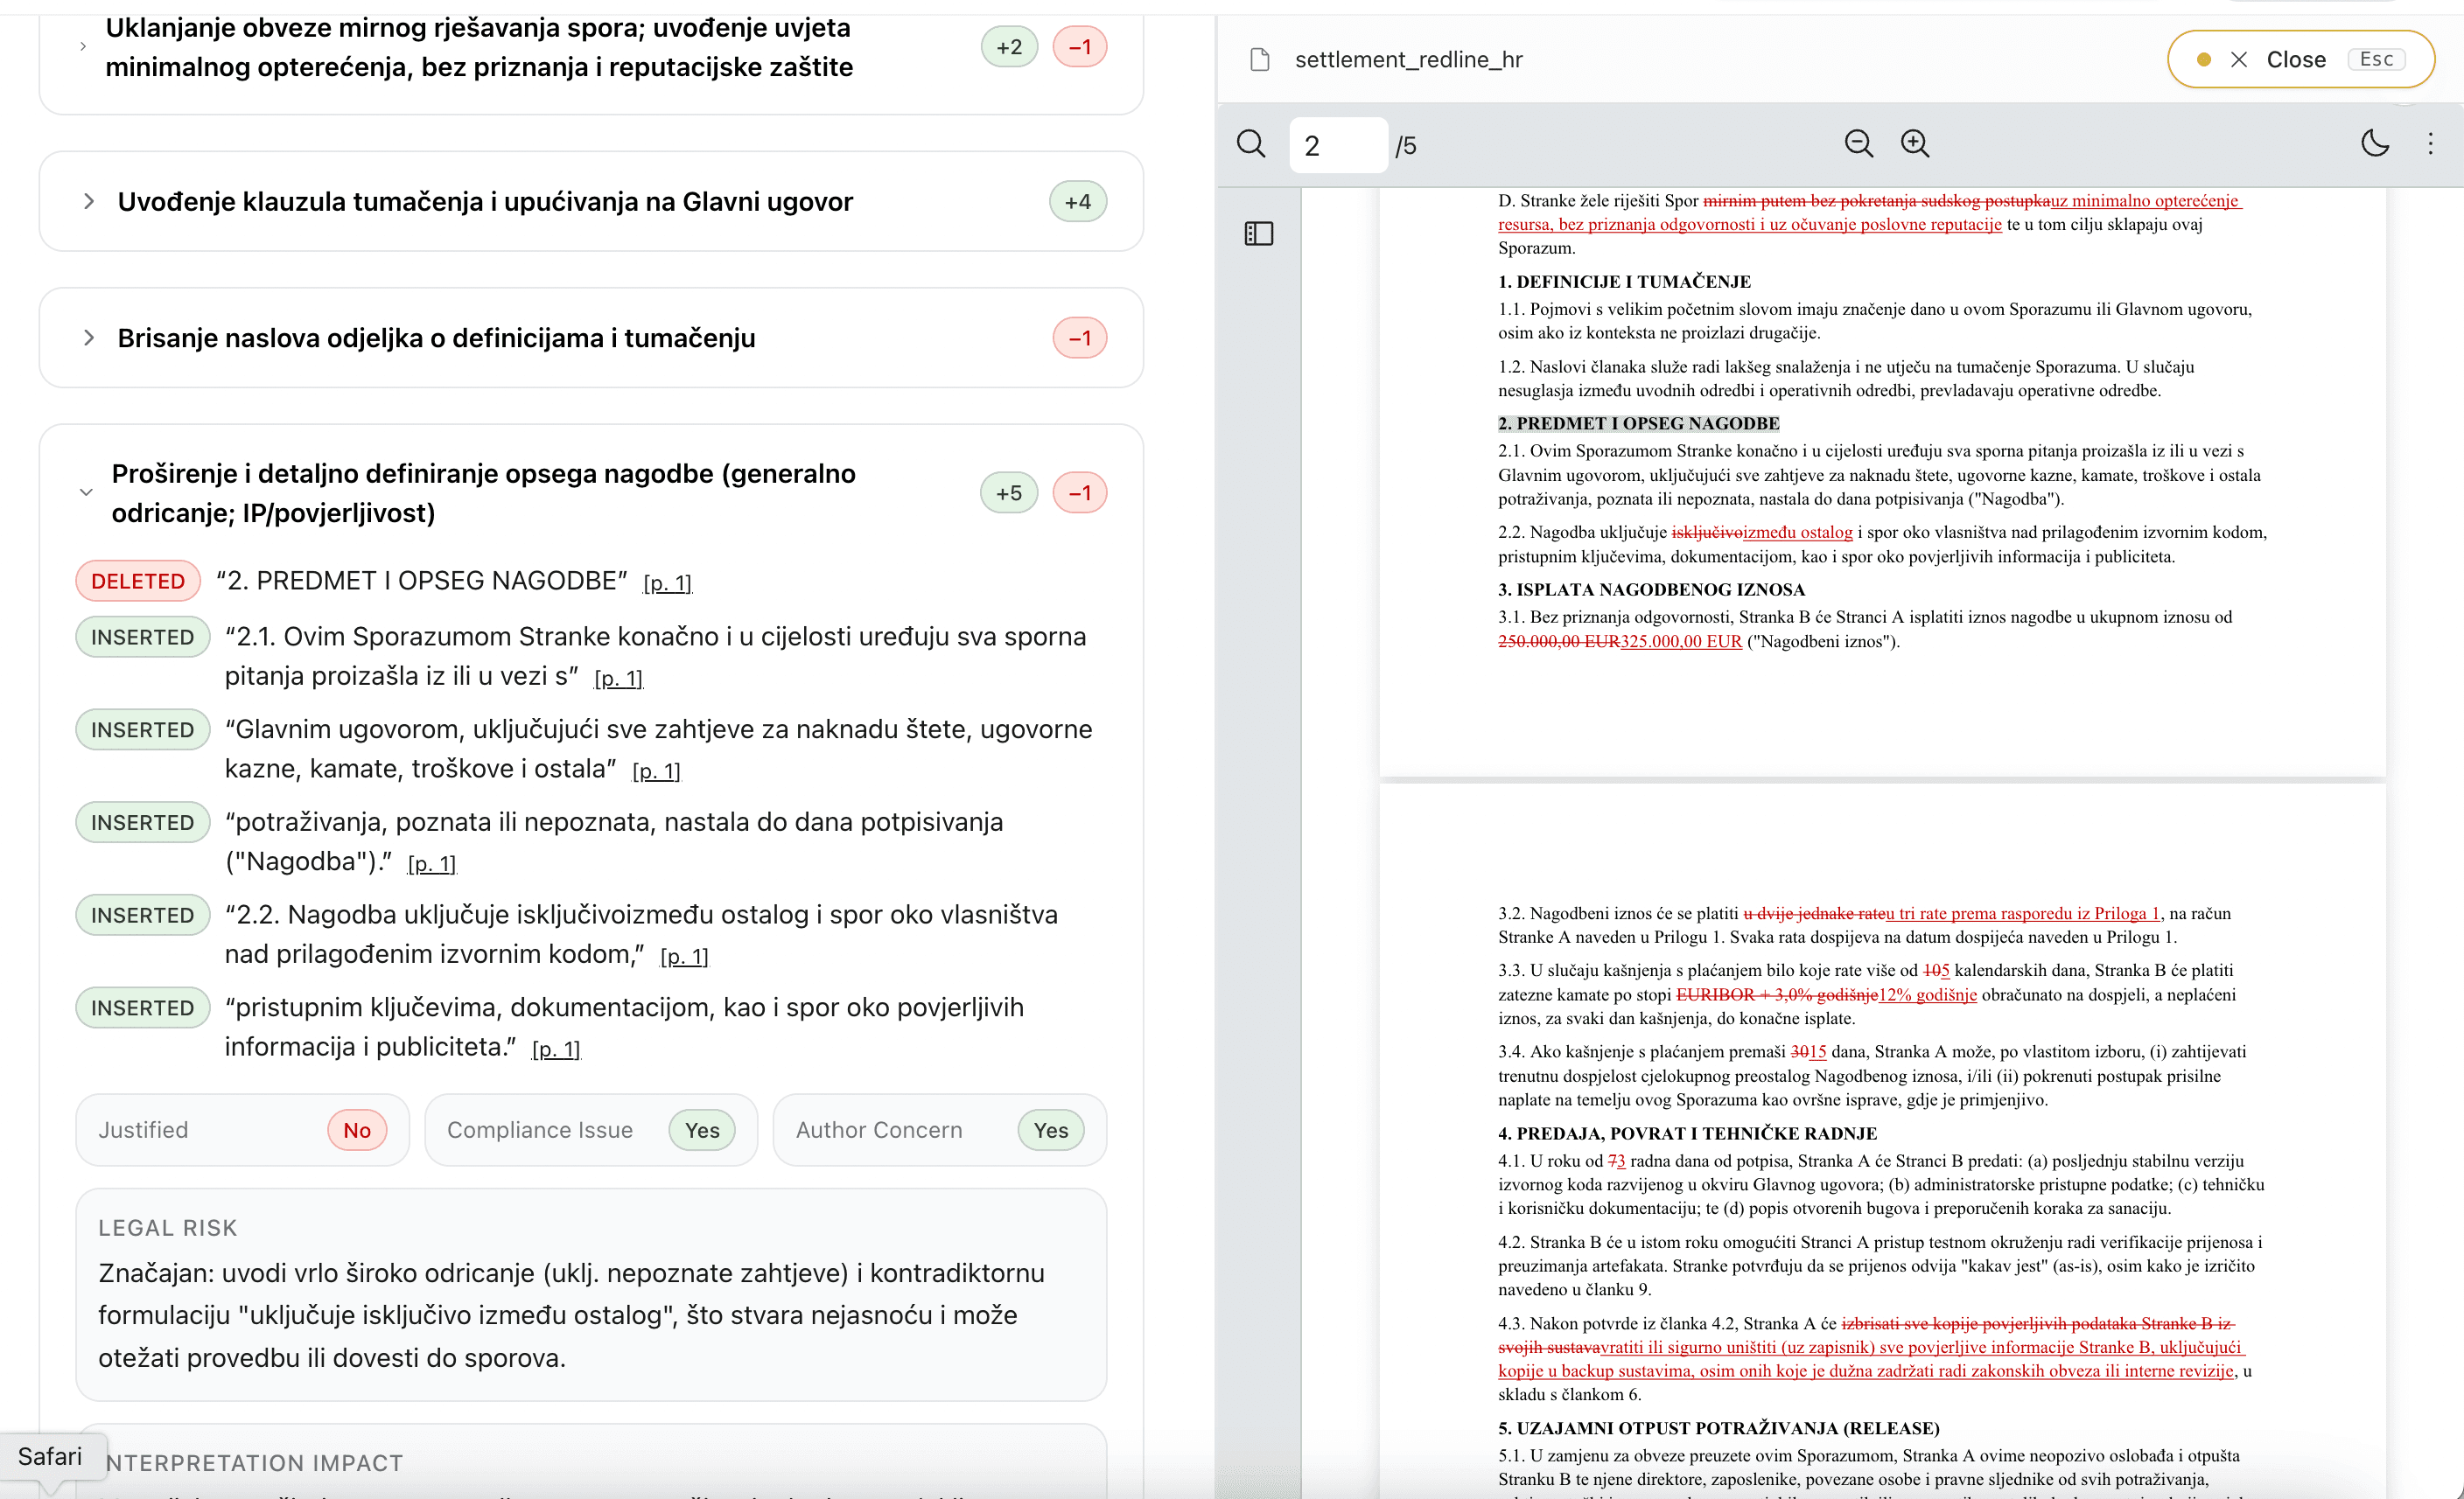
Task: Click −1 badge on Brisanje naslova card
Action: 1080,338
